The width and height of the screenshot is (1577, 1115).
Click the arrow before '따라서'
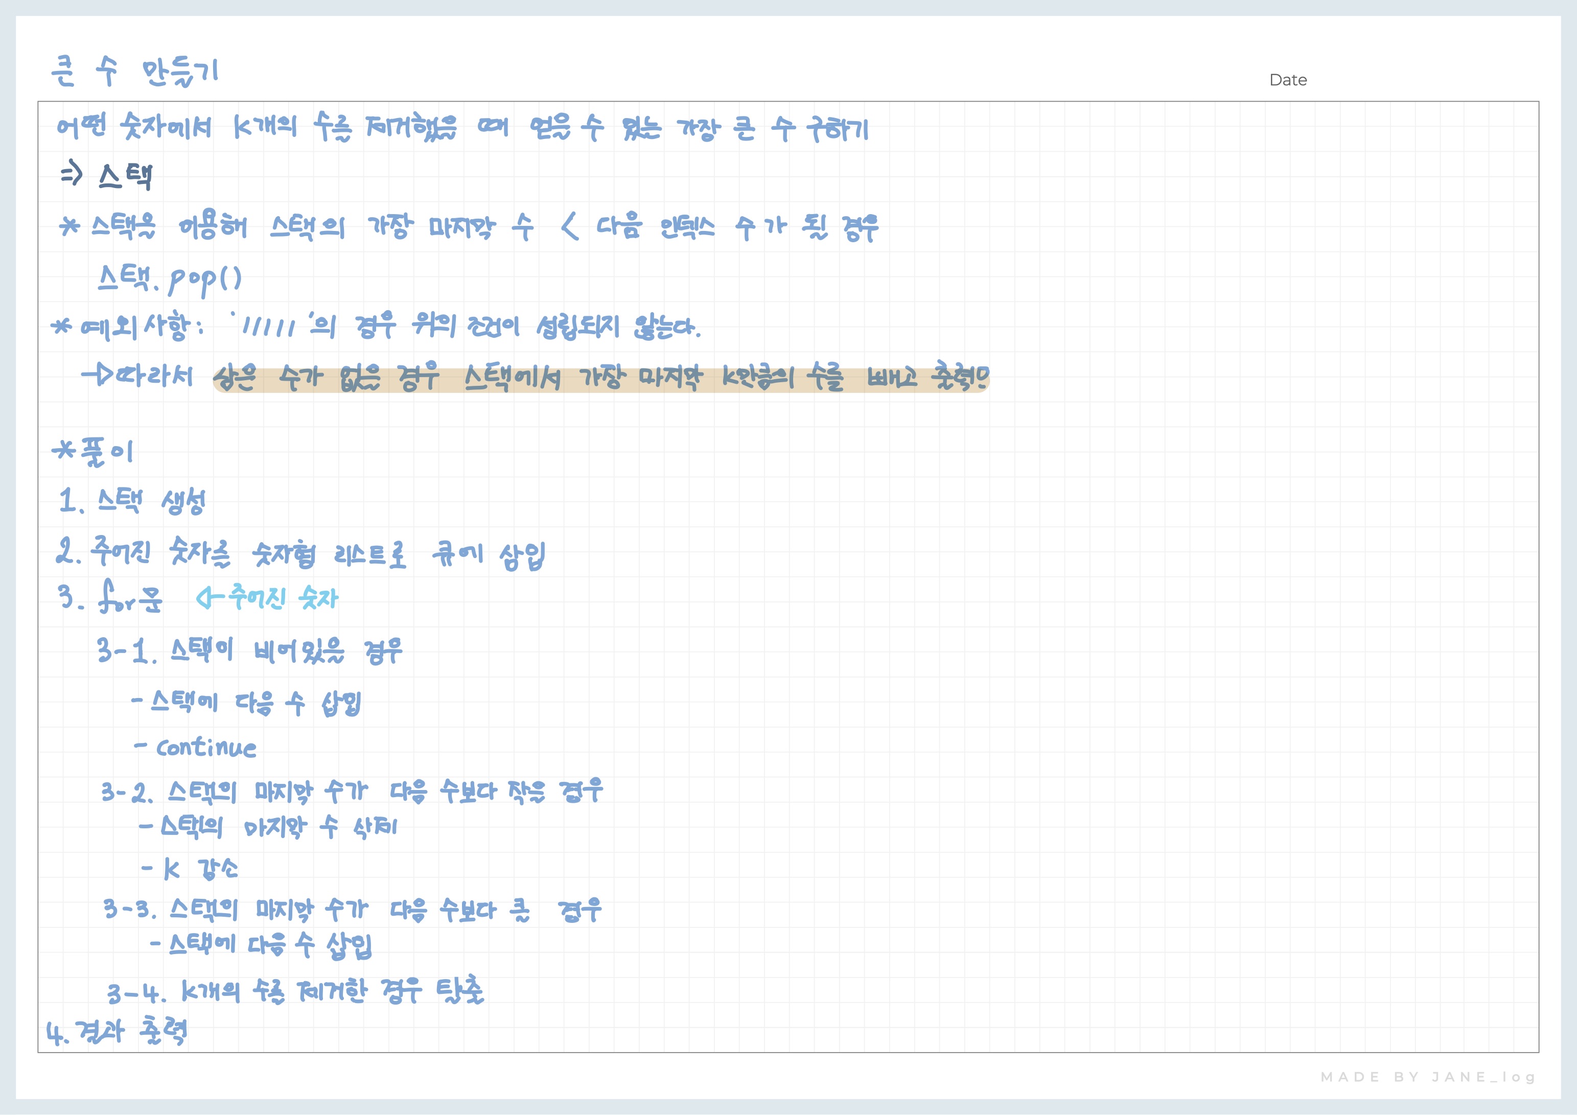[x=98, y=375]
